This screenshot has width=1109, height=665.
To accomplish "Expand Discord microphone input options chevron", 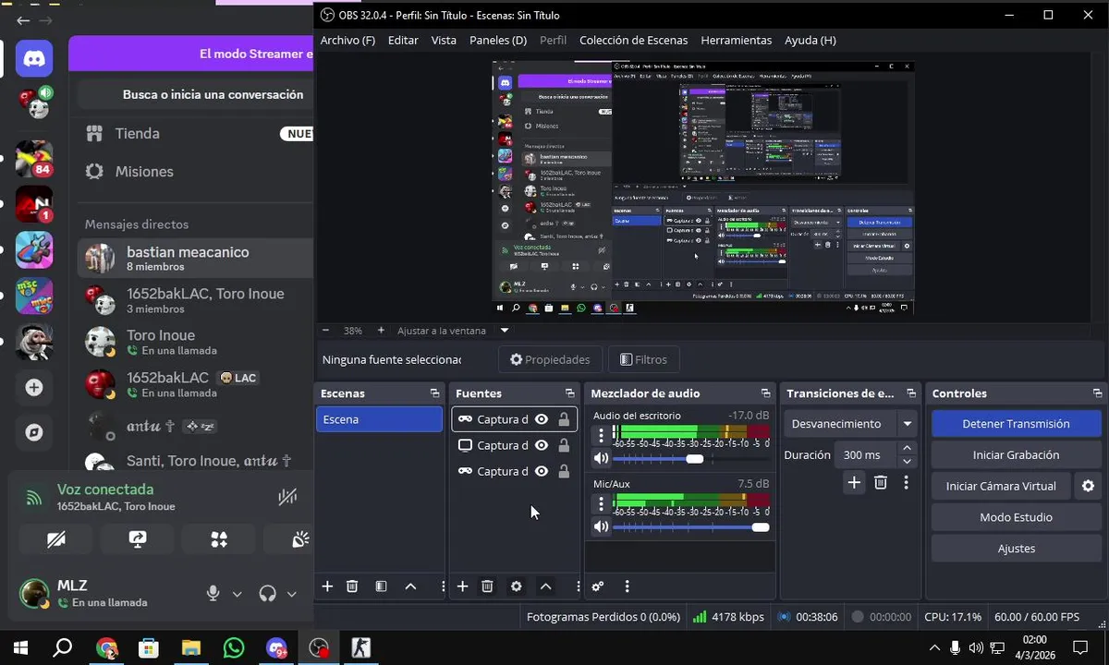I will click(237, 594).
